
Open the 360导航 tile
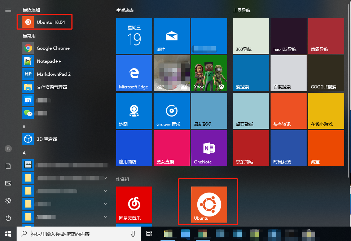[x=251, y=36]
